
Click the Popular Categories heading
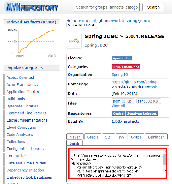[x=32, y=68]
